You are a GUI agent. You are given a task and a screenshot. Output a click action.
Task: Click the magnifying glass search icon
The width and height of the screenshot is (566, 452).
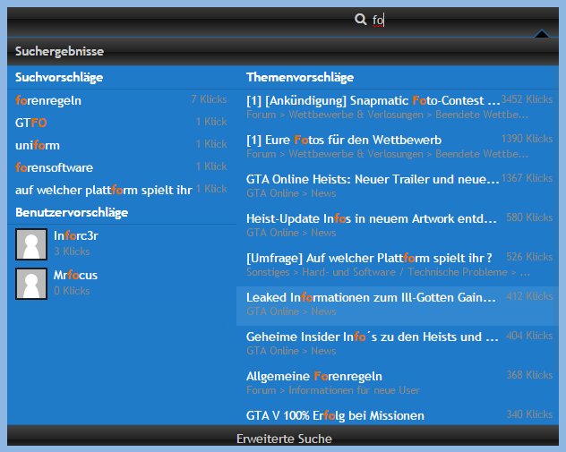click(x=360, y=19)
